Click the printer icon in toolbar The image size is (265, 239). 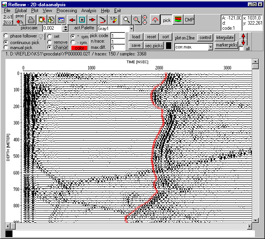(x=31, y=20)
